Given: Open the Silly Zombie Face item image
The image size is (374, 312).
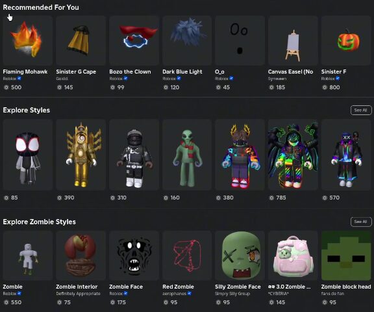Looking at the screenshot, I should 240,255.
